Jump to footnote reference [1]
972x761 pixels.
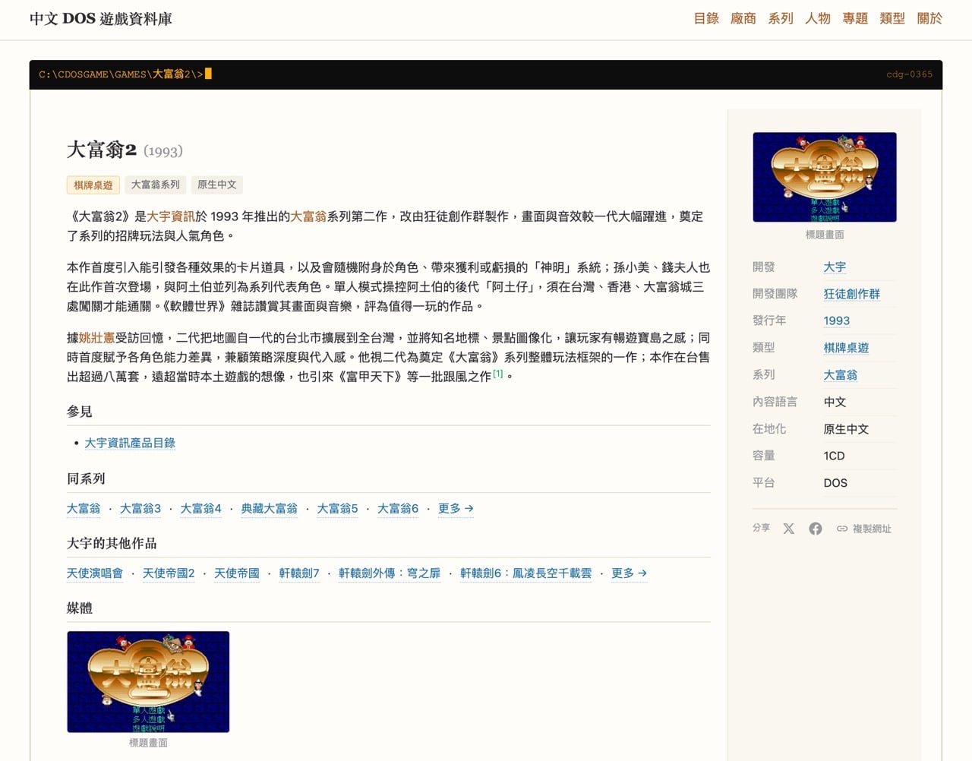[497, 374]
